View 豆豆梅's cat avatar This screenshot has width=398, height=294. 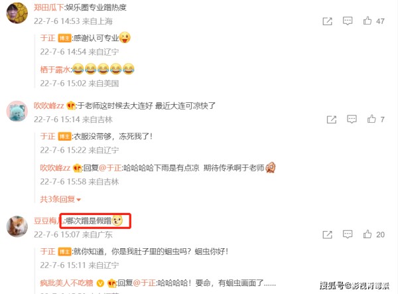(x=17, y=226)
